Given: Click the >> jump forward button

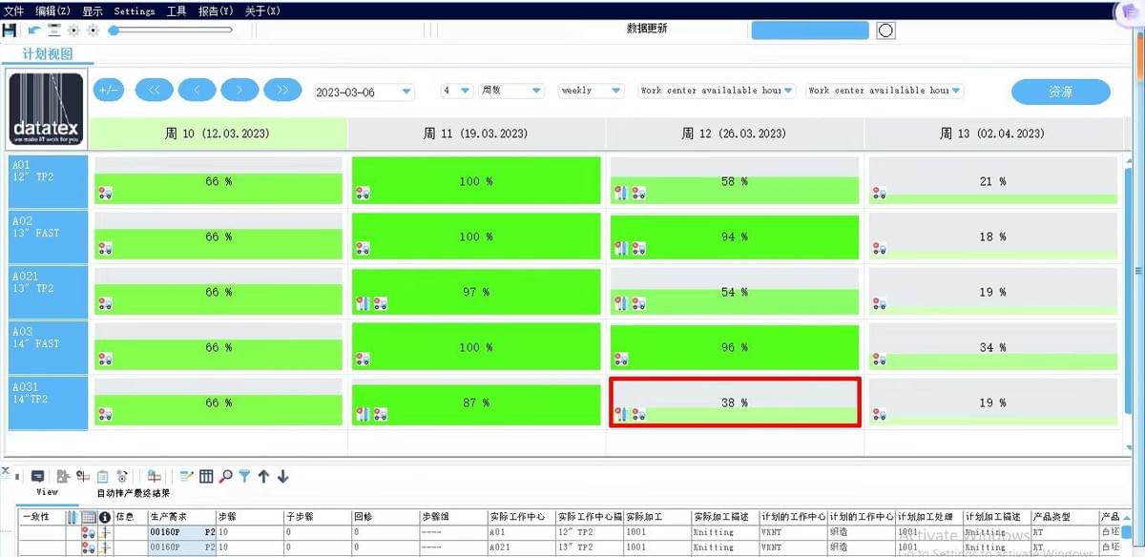Looking at the screenshot, I should 282,91.
